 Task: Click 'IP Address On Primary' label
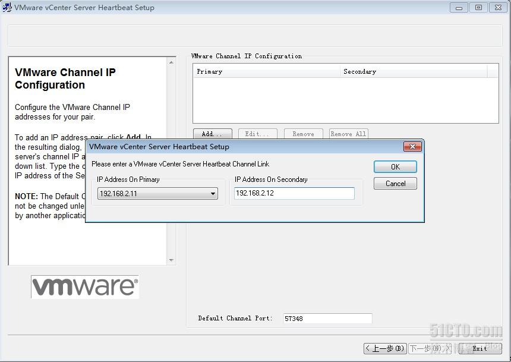point(128,180)
